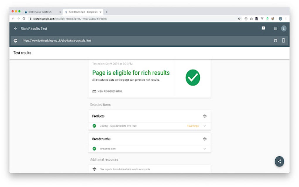Click the green checkmark on Products item
The image size is (299, 187).
pos(94,126)
